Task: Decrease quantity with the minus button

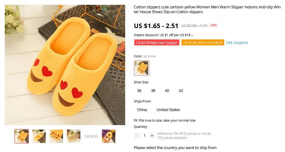Action: click(x=137, y=136)
